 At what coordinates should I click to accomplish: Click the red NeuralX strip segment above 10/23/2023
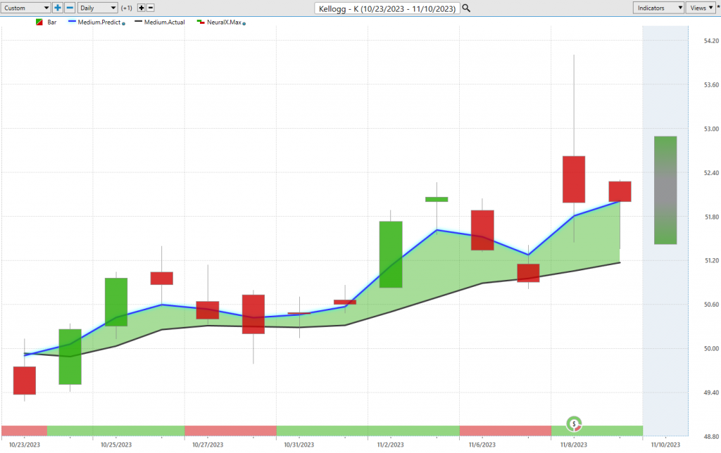25,430
